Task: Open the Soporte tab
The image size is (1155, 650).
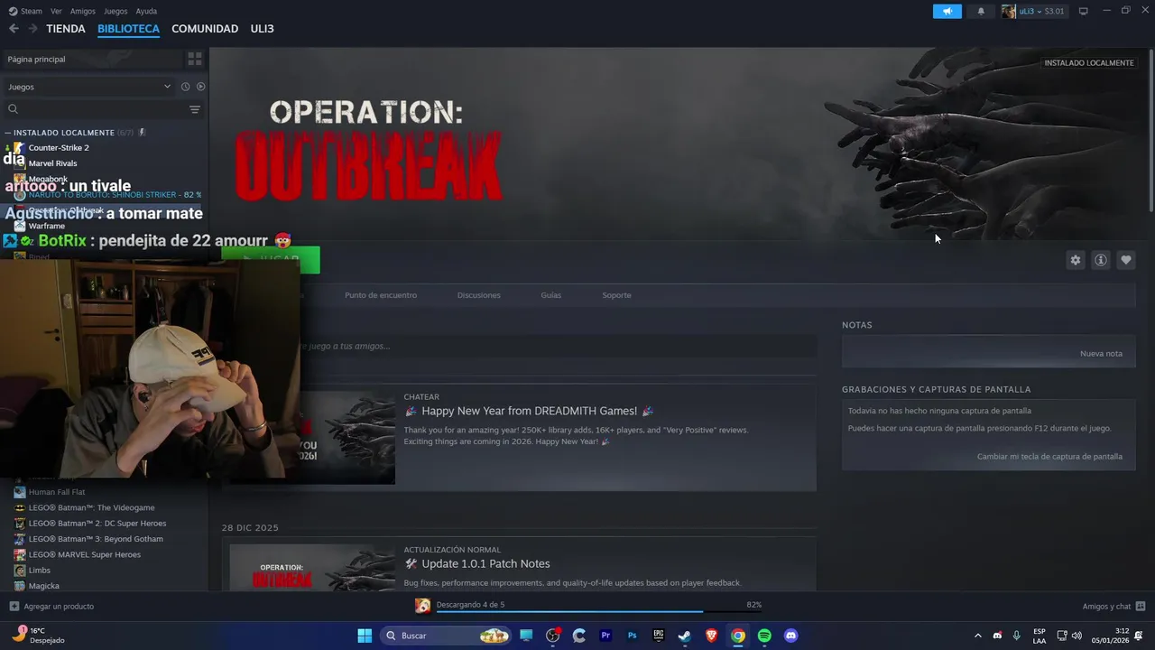Action: point(616,295)
